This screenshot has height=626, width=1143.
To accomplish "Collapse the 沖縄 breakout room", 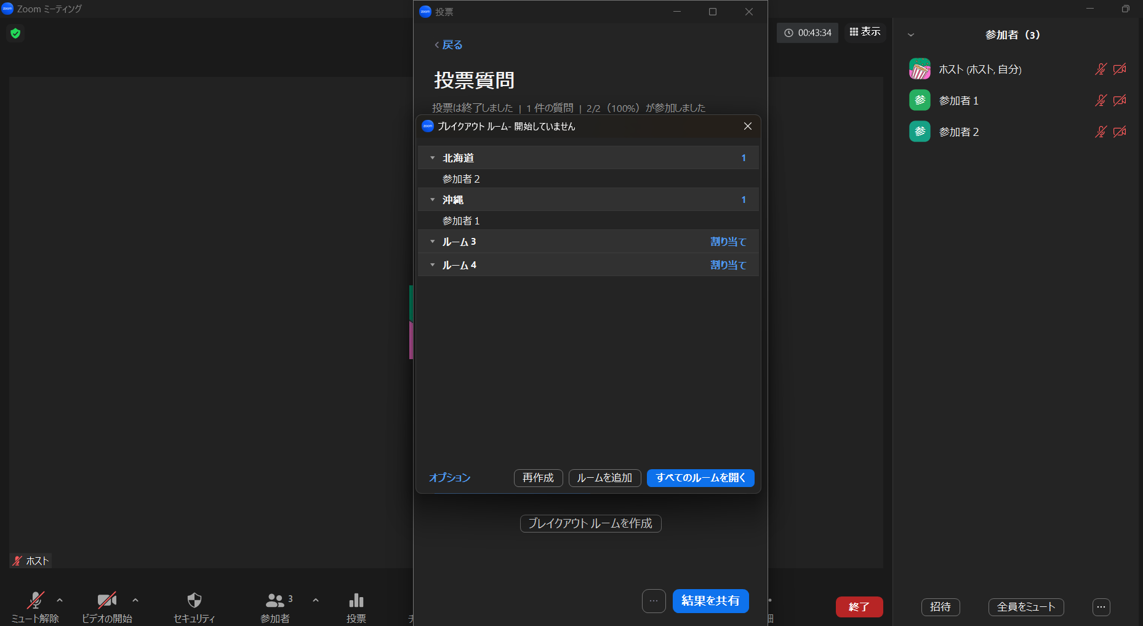I will point(433,200).
